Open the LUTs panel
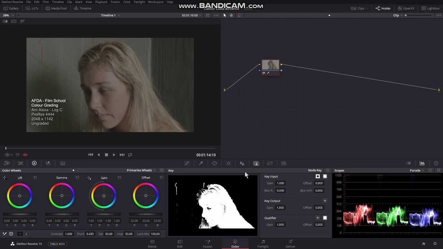 coord(32,8)
